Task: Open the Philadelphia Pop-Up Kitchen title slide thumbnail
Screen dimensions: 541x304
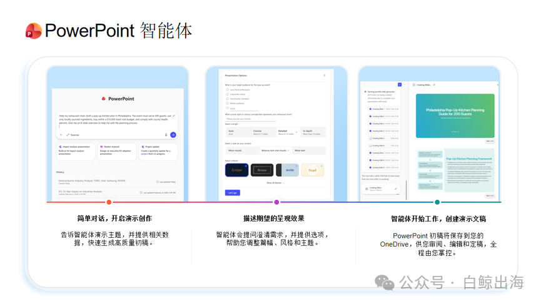Action: 455,115
